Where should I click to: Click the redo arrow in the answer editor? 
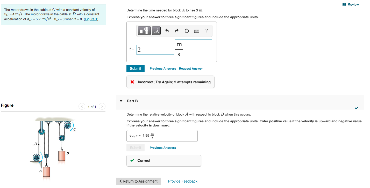[x=177, y=30]
